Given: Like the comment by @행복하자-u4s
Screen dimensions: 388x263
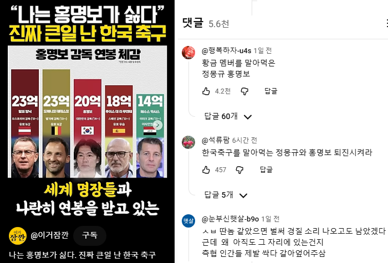Looking at the screenshot, I should point(206,91).
